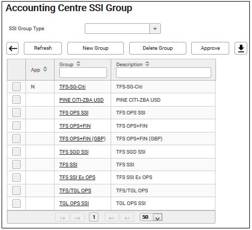
Task: Click the New Group button
Action: coord(95,48)
